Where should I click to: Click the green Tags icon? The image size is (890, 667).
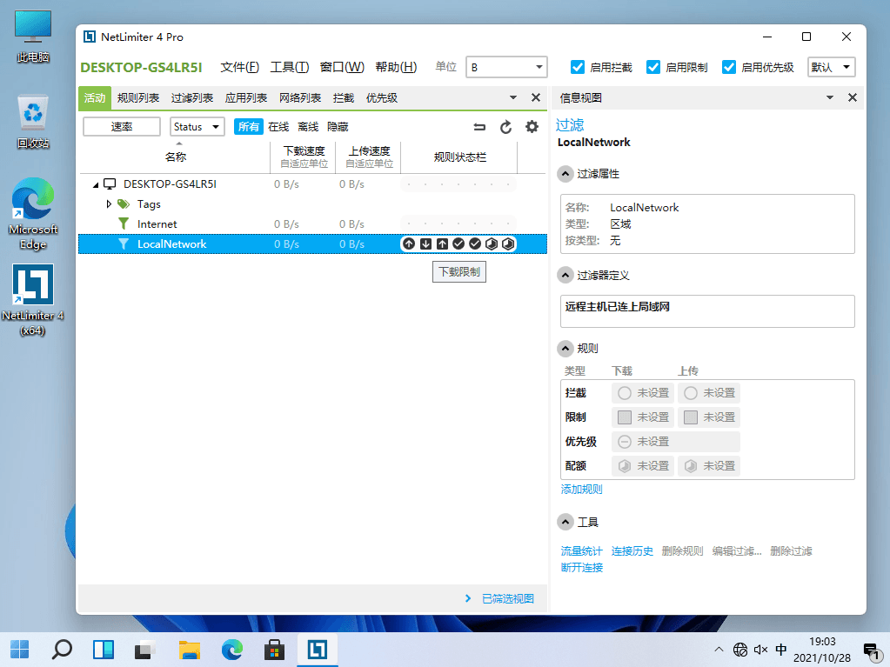[124, 203]
